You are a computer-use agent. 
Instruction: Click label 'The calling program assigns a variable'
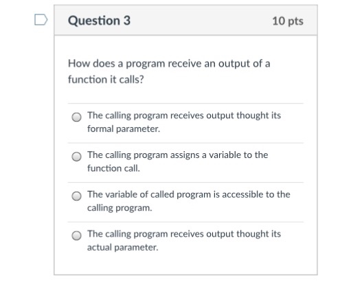pyautogui.click(x=161, y=155)
